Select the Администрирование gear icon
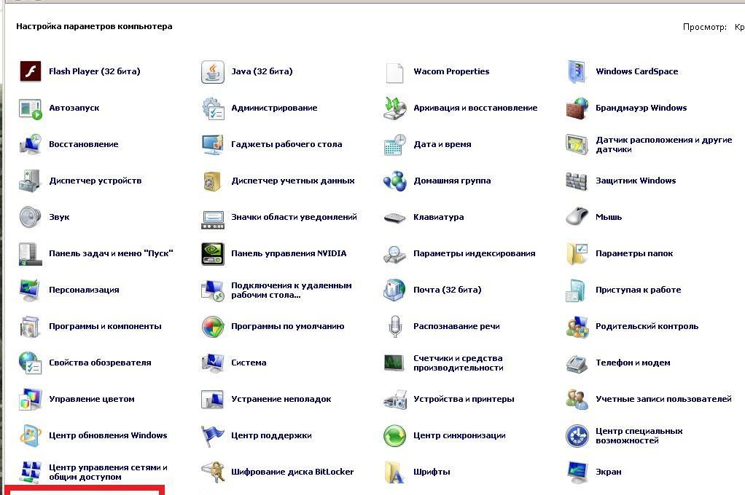This screenshot has width=745, height=495. point(213,108)
